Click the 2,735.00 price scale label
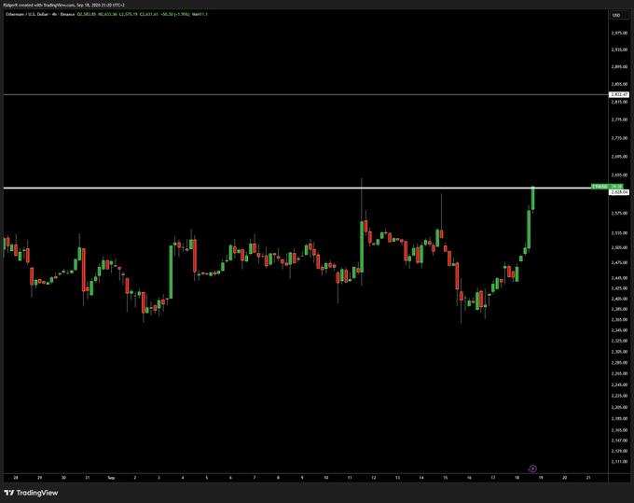Screen dimensions: 634x503 pyautogui.click(x=619, y=138)
